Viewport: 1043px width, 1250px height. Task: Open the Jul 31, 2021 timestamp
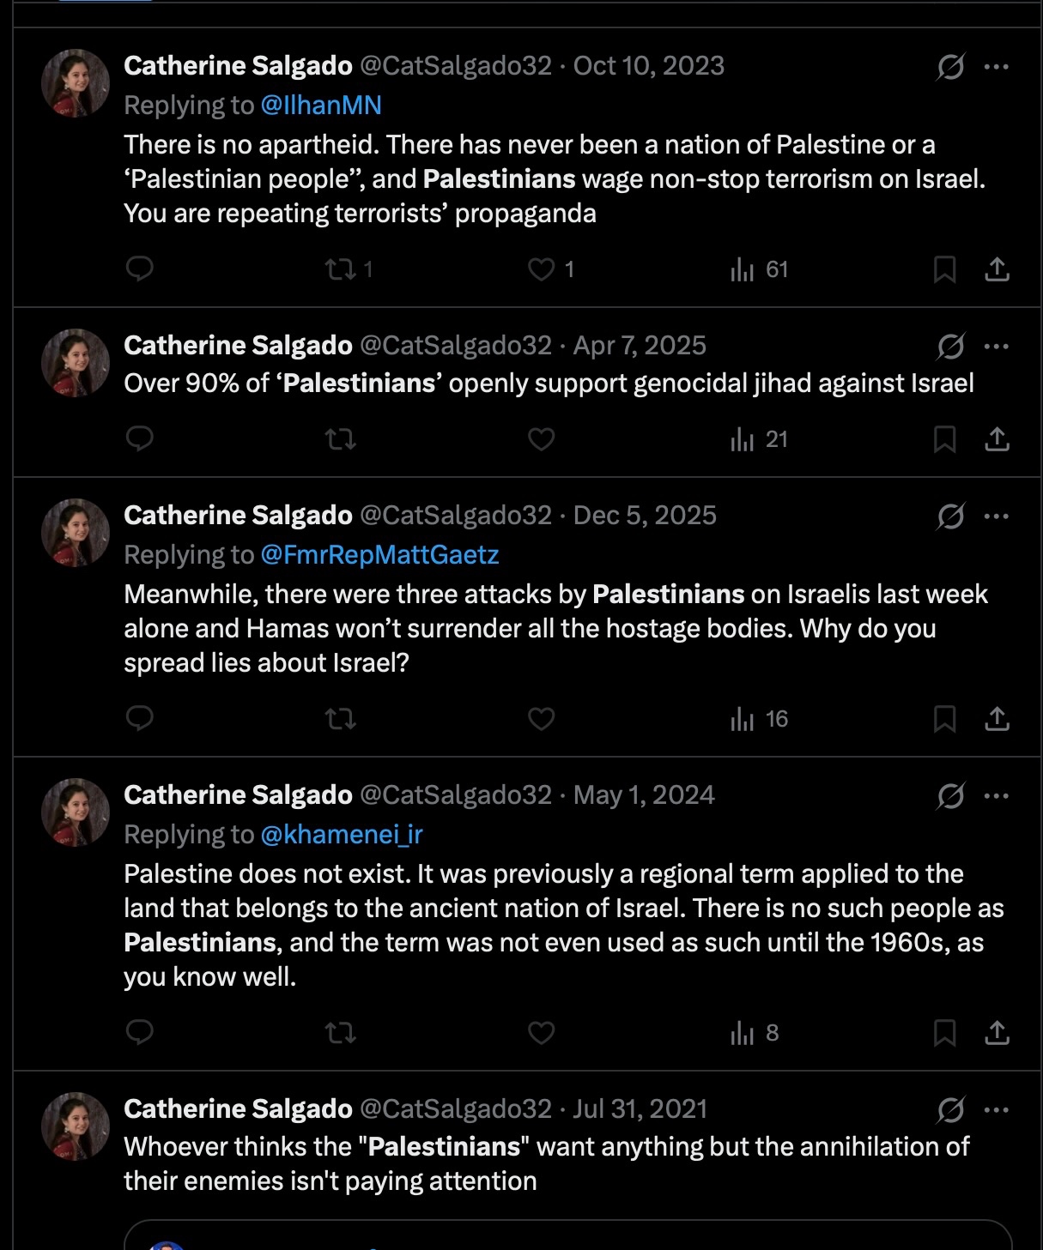pos(640,1109)
